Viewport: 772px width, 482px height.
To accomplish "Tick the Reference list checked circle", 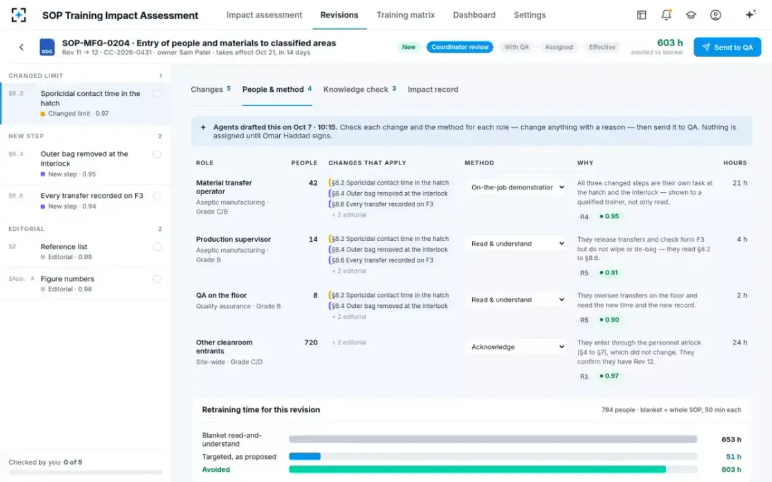I will click(157, 247).
